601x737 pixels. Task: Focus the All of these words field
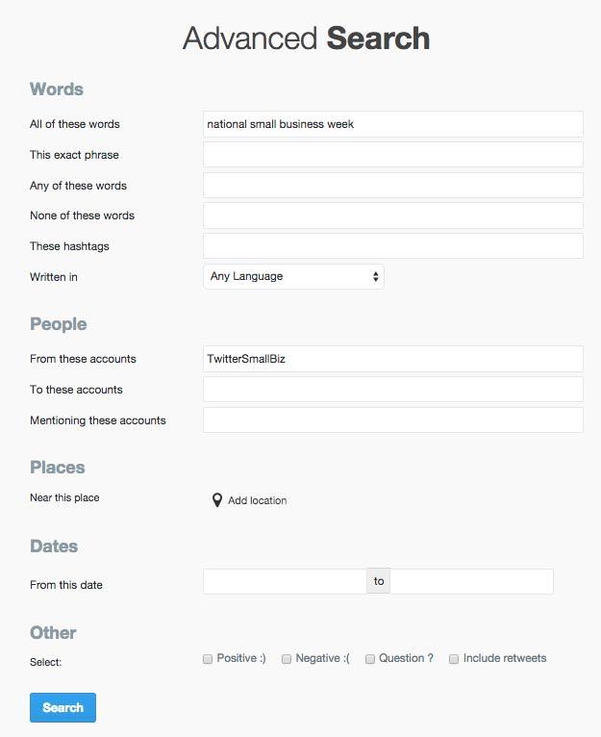click(x=392, y=124)
